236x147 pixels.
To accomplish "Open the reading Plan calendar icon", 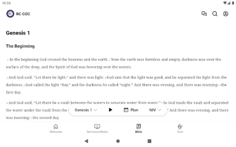I will [126, 110].
